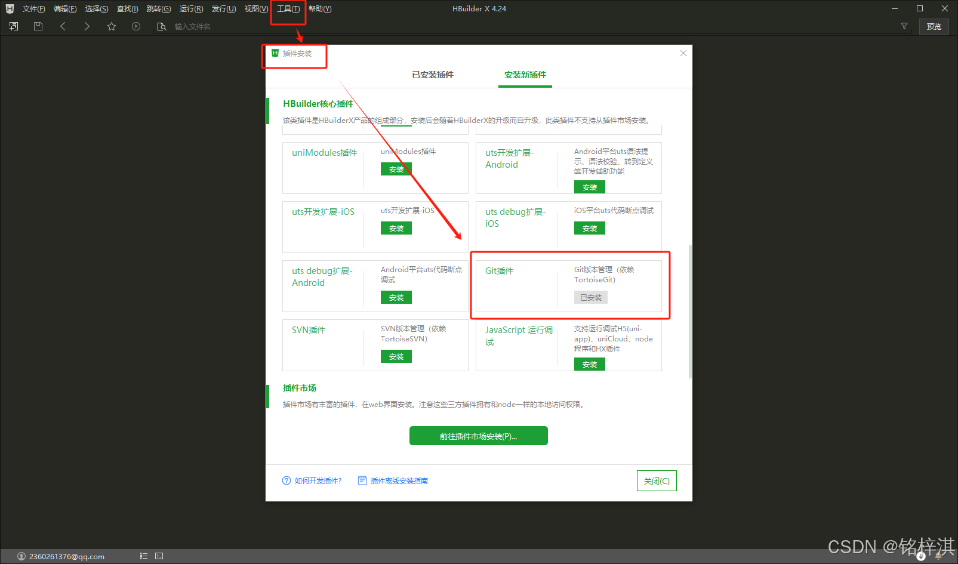Open the 插件离线安装指南 link
This screenshot has width=958, height=564.
tap(399, 481)
